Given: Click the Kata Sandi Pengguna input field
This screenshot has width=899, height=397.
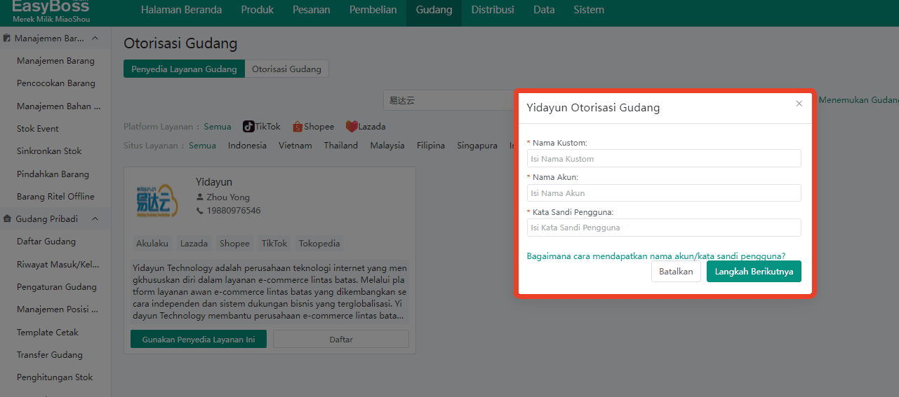Looking at the screenshot, I should [x=664, y=228].
